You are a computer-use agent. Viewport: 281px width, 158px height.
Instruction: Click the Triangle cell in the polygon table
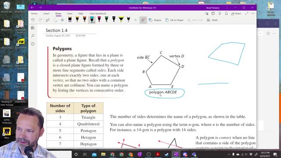pos(88,117)
